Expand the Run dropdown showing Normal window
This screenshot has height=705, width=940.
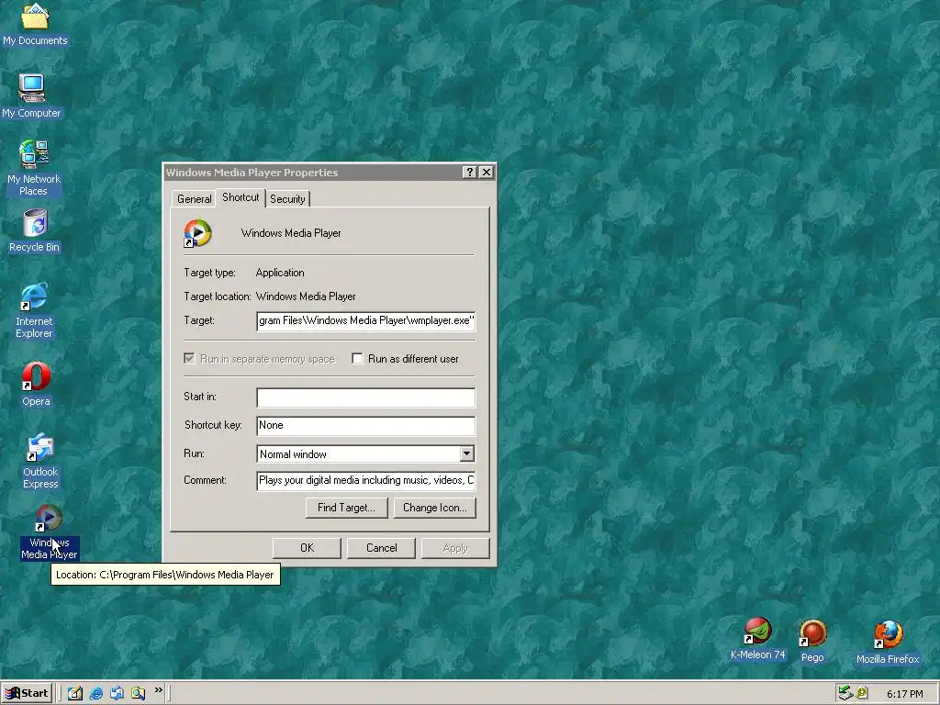coord(467,453)
